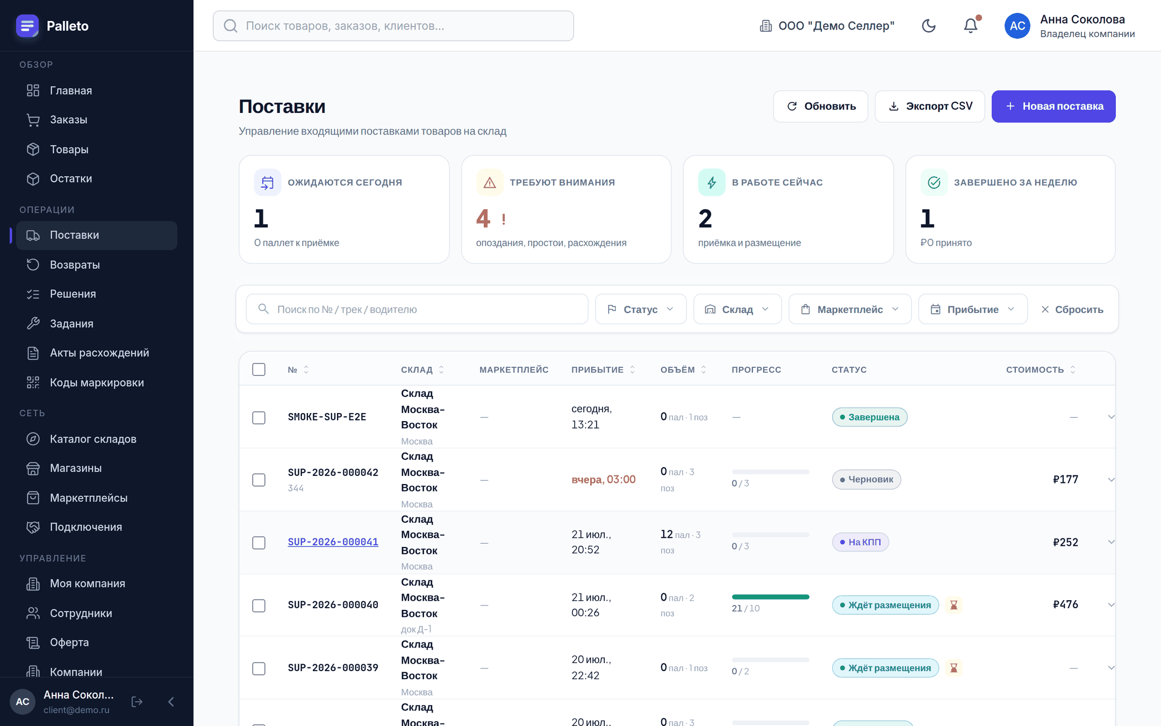Tick the select-all checkbox in table header
This screenshot has height=726, width=1161.
tap(259, 369)
